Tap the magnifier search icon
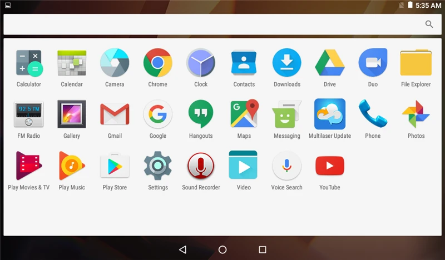Viewport: 445px width, 260px height. [429, 24]
